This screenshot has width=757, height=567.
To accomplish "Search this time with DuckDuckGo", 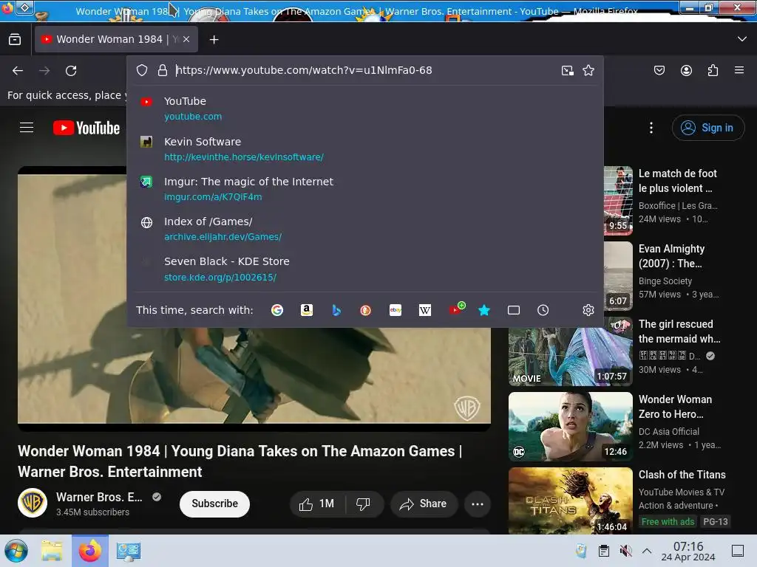I will pyautogui.click(x=366, y=310).
